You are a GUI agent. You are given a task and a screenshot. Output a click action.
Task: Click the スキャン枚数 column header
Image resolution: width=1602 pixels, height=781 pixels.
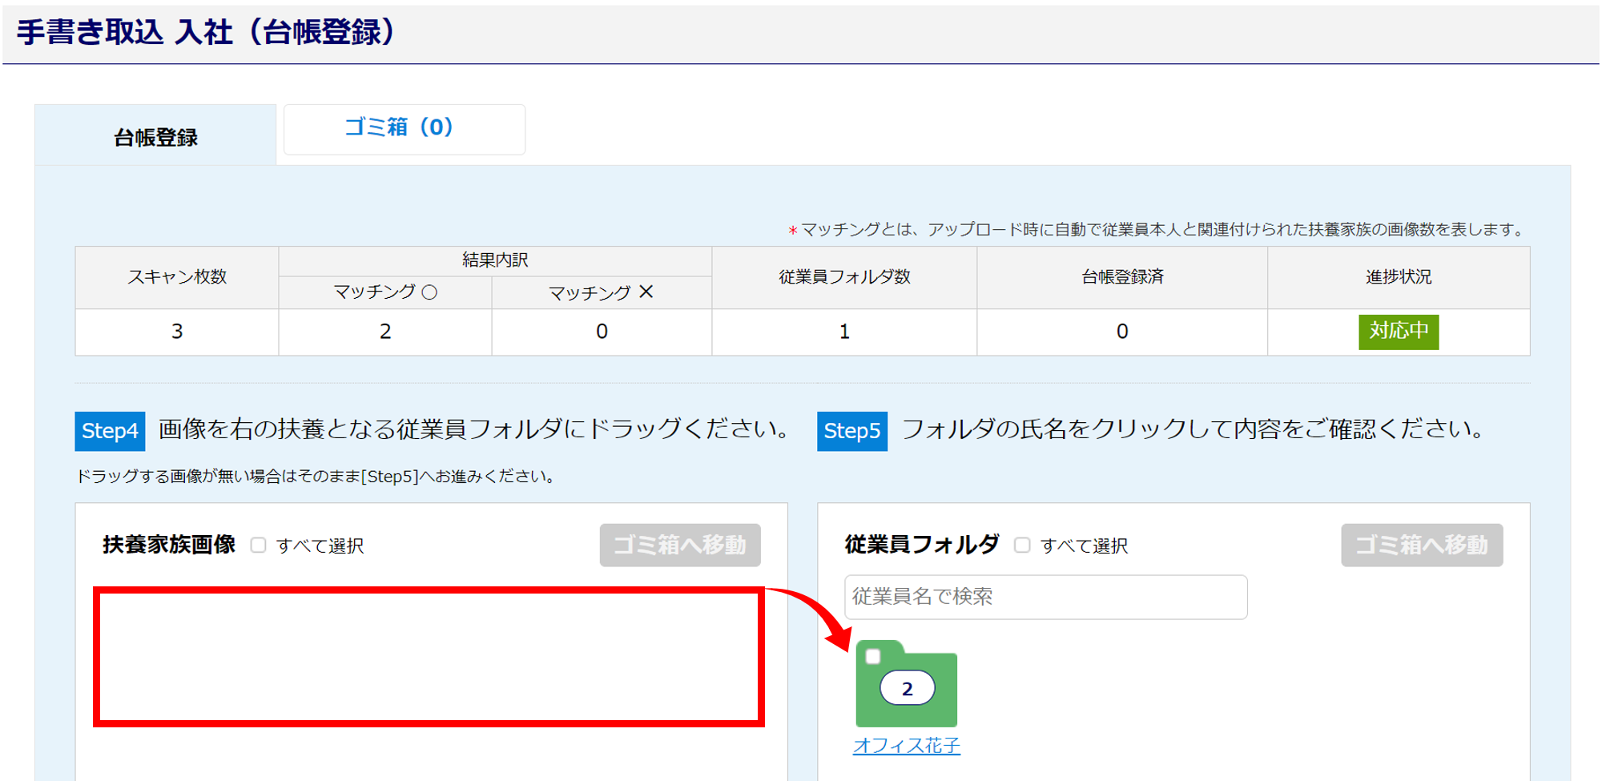click(177, 277)
